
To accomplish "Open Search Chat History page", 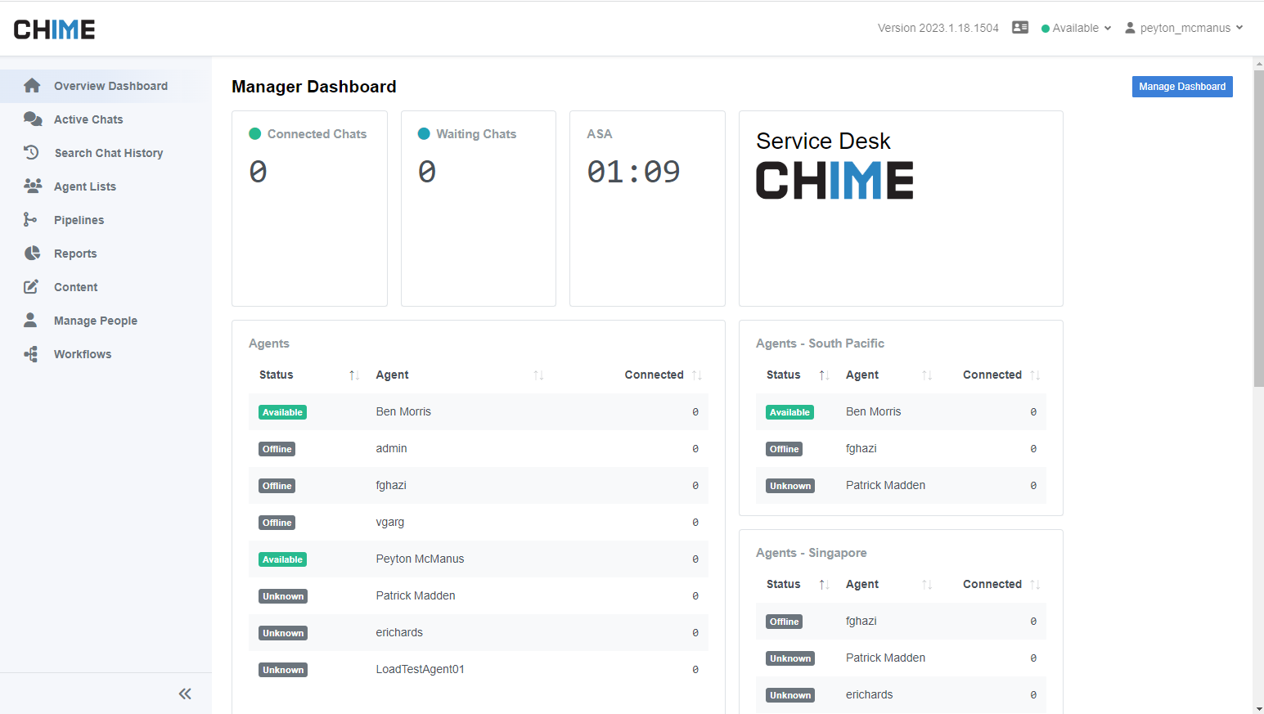I will 106,153.
